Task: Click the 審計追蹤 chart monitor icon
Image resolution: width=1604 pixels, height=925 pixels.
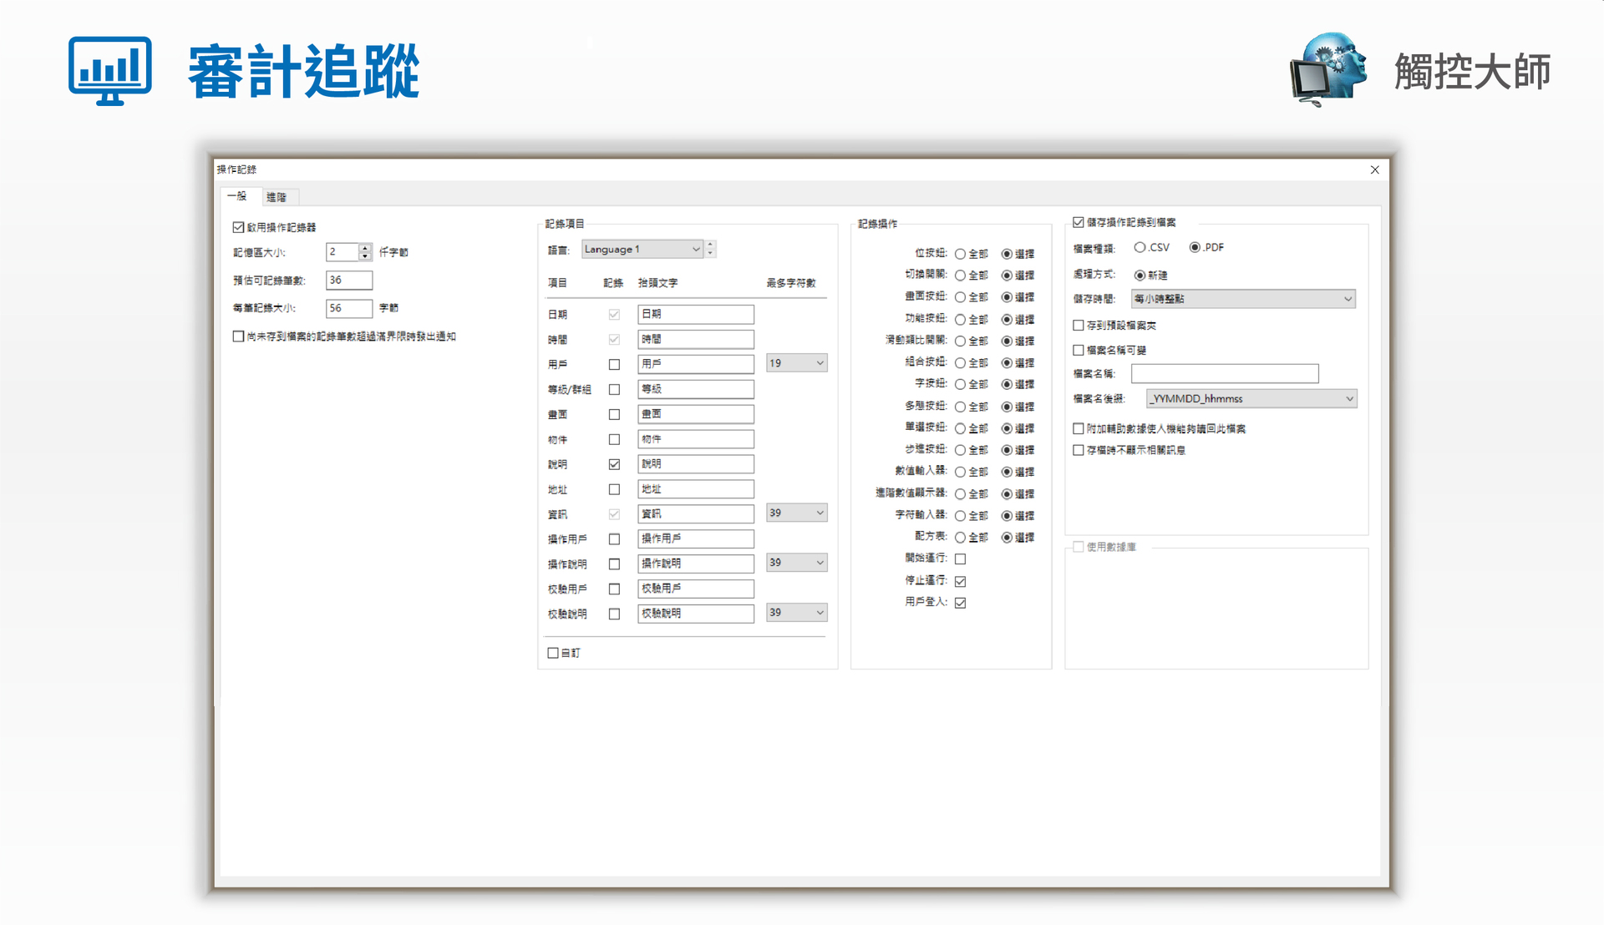Action: (x=109, y=71)
